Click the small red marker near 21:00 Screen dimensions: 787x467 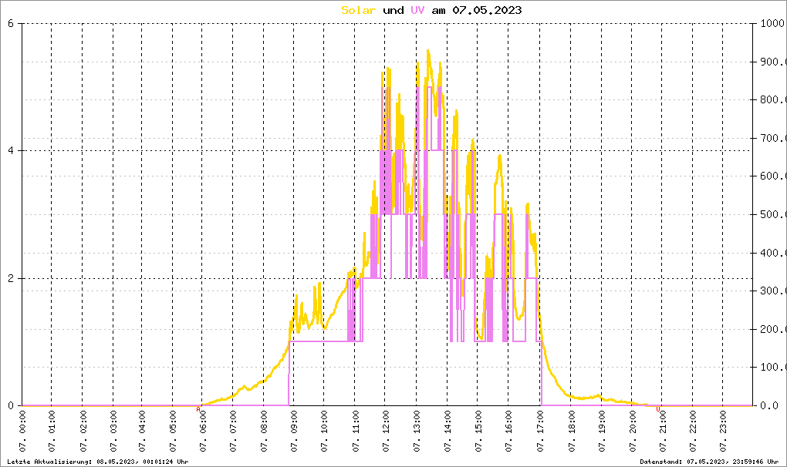658,409
